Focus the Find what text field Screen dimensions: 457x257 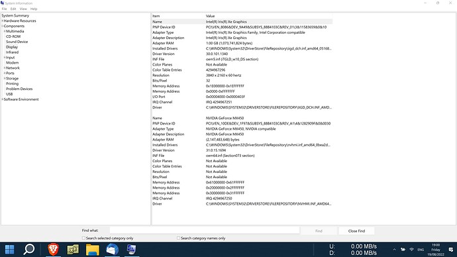pos(204,231)
